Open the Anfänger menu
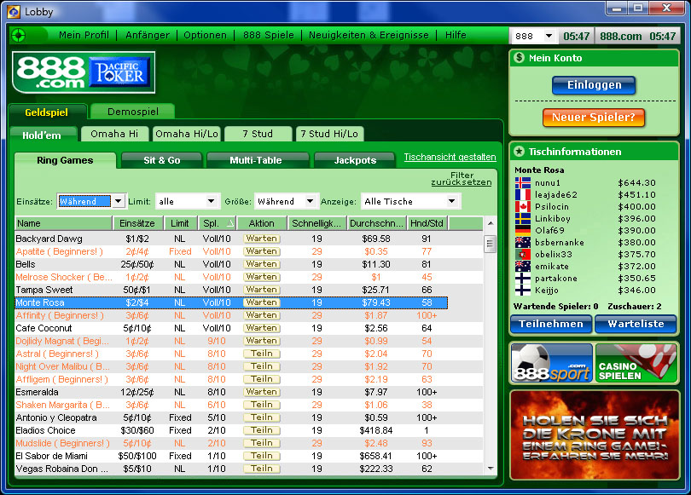691x495 pixels. tap(148, 35)
